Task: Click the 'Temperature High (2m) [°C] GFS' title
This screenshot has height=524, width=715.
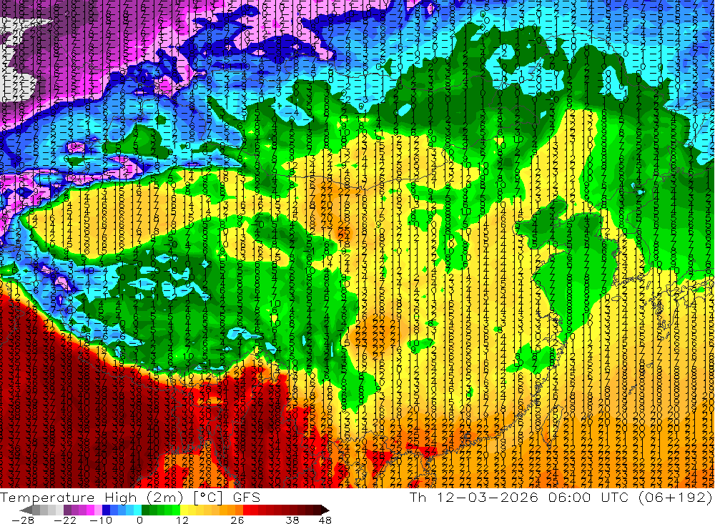Action: point(130,497)
